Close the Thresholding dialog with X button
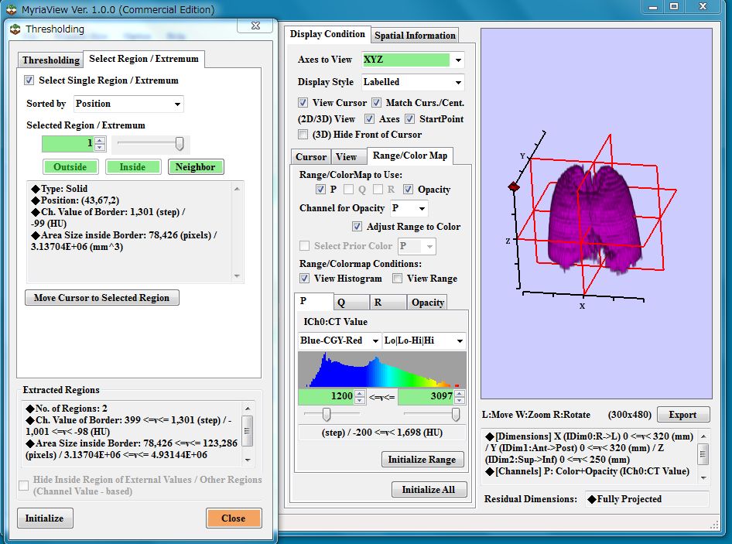The width and height of the screenshot is (732, 544). pyautogui.click(x=255, y=26)
